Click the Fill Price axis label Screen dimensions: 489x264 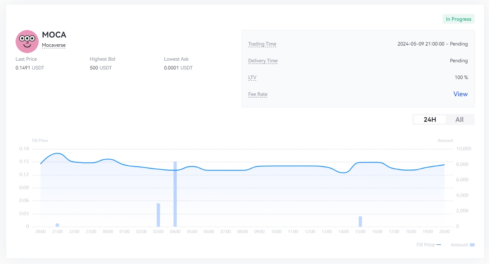tap(40, 140)
